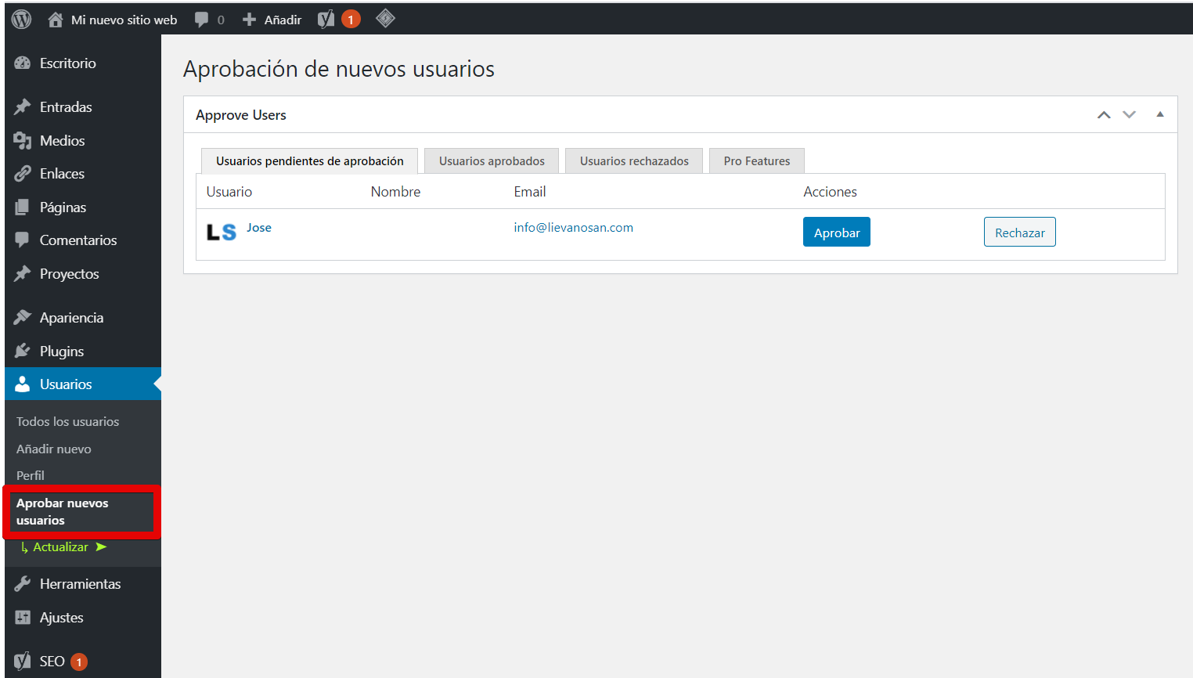Image resolution: width=1193 pixels, height=678 pixels.
Task: Click the LS avatar of Jose
Action: click(x=222, y=232)
